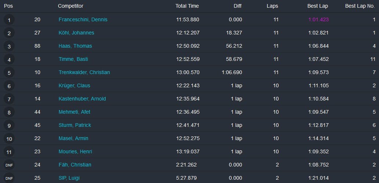Sort by Best Lap No. column header

tap(360, 6)
